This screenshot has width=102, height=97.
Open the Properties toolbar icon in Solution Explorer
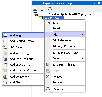coord(50,9)
